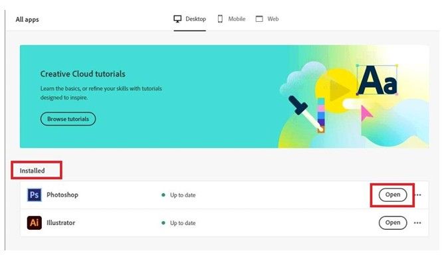
Task: Switch to the Desktop tab
Action: coord(189,19)
